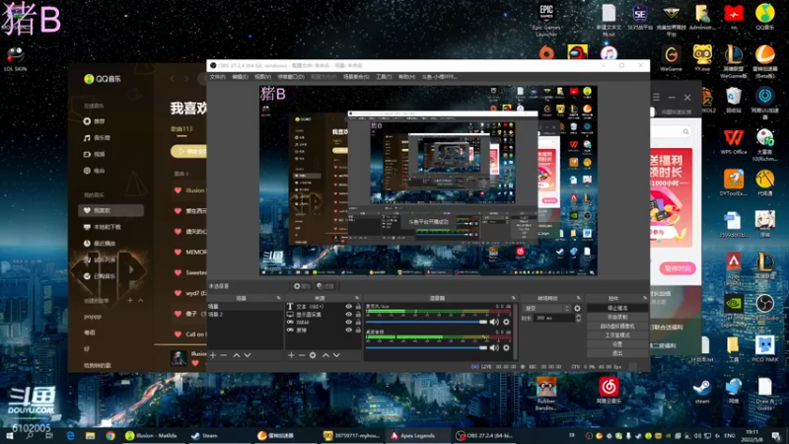Open the 编辑(E) menu in OBS

click(240, 77)
